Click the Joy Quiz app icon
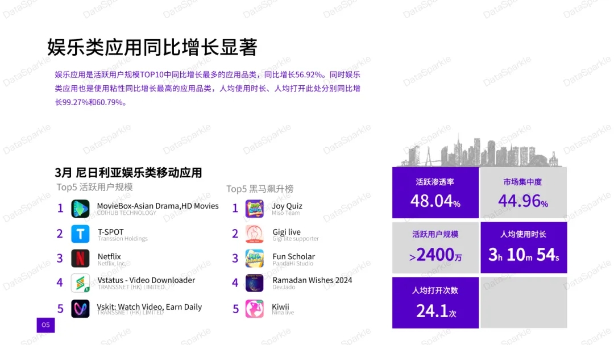 254,208
